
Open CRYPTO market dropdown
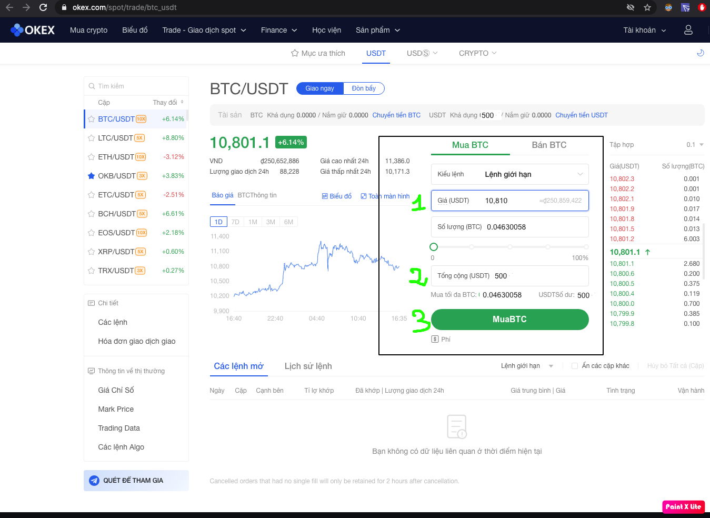pyautogui.click(x=477, y=53)
